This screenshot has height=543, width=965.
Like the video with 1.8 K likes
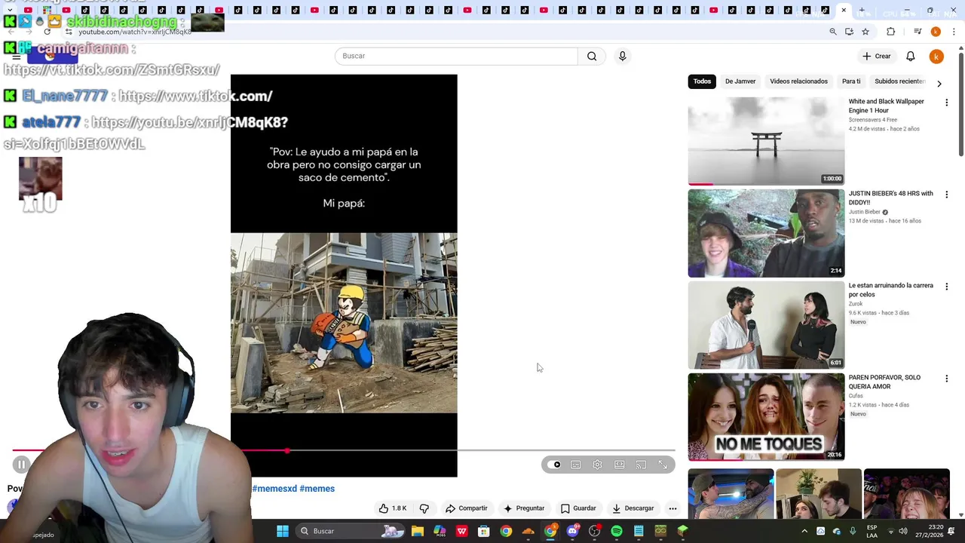pos(393,508)
